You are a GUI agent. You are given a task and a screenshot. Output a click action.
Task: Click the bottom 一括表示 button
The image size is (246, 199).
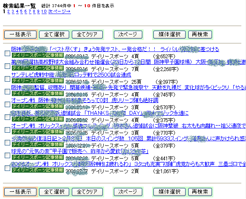coord(20,192)
